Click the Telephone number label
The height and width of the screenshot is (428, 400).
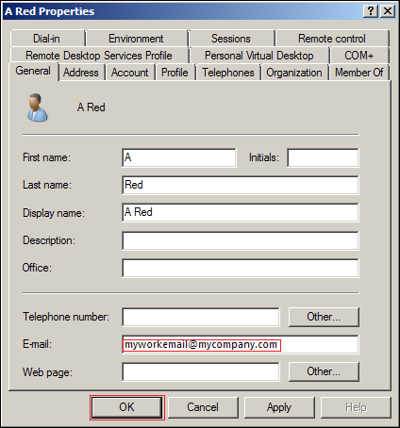click(66, 317)
